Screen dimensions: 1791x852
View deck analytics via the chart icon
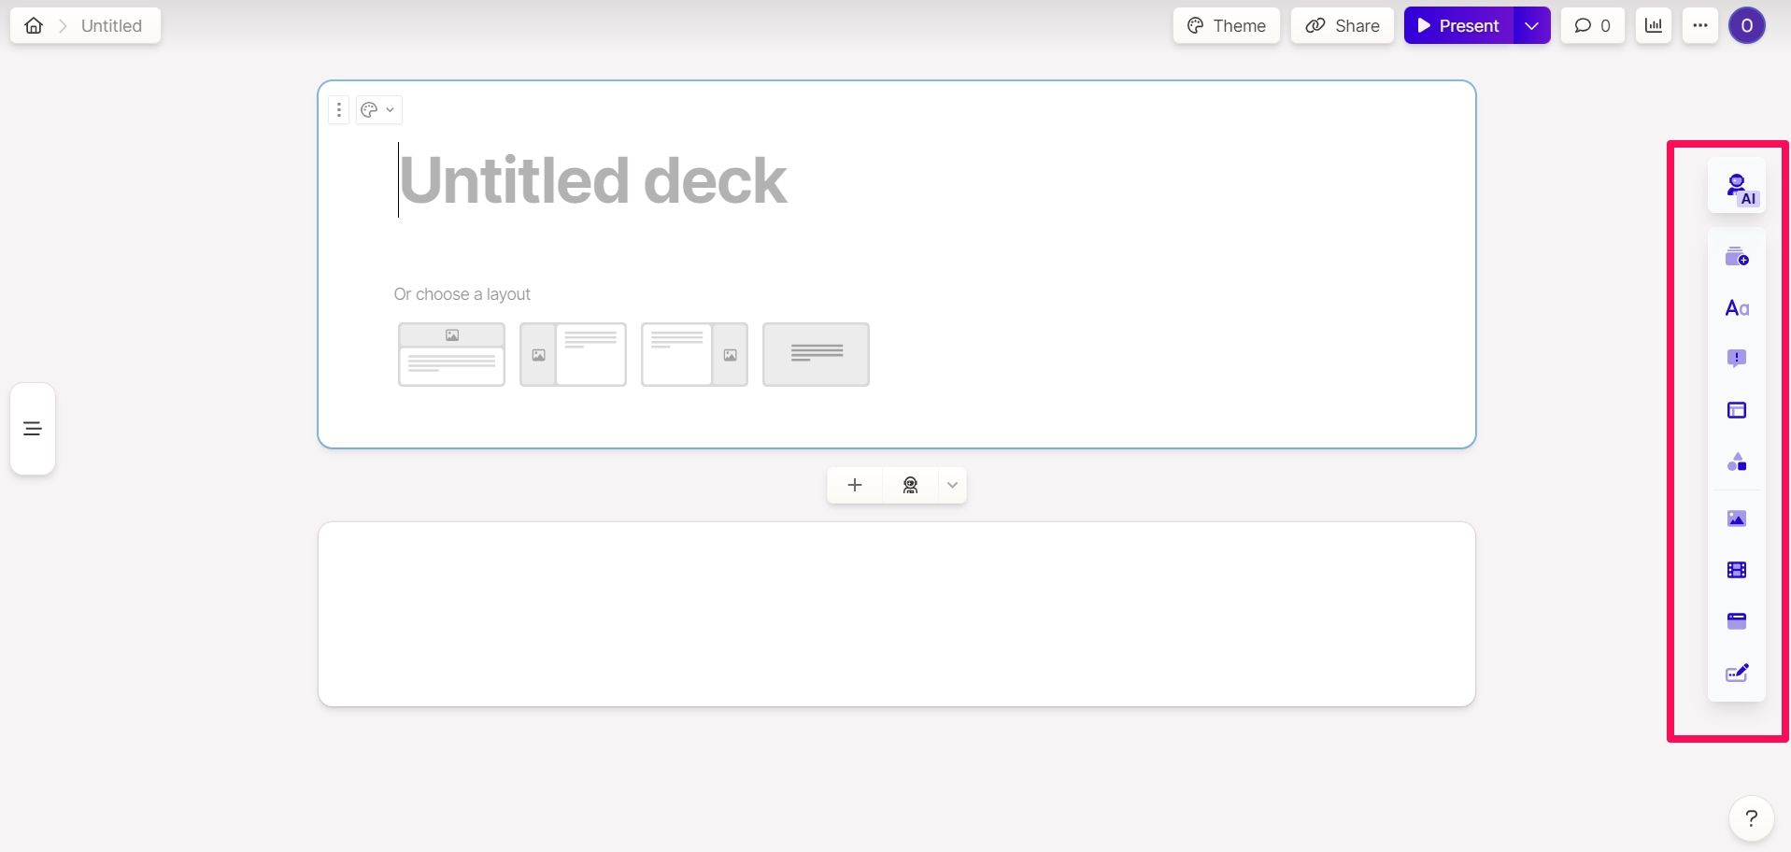click(x=1653, y=25)
